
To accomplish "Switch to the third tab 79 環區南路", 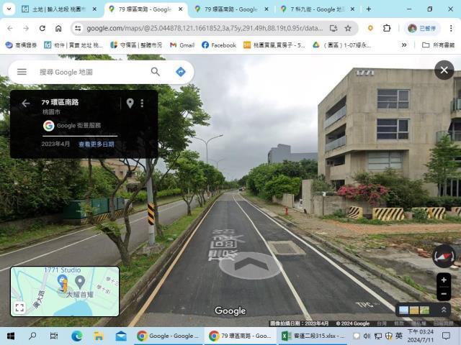I will point(232,9).
